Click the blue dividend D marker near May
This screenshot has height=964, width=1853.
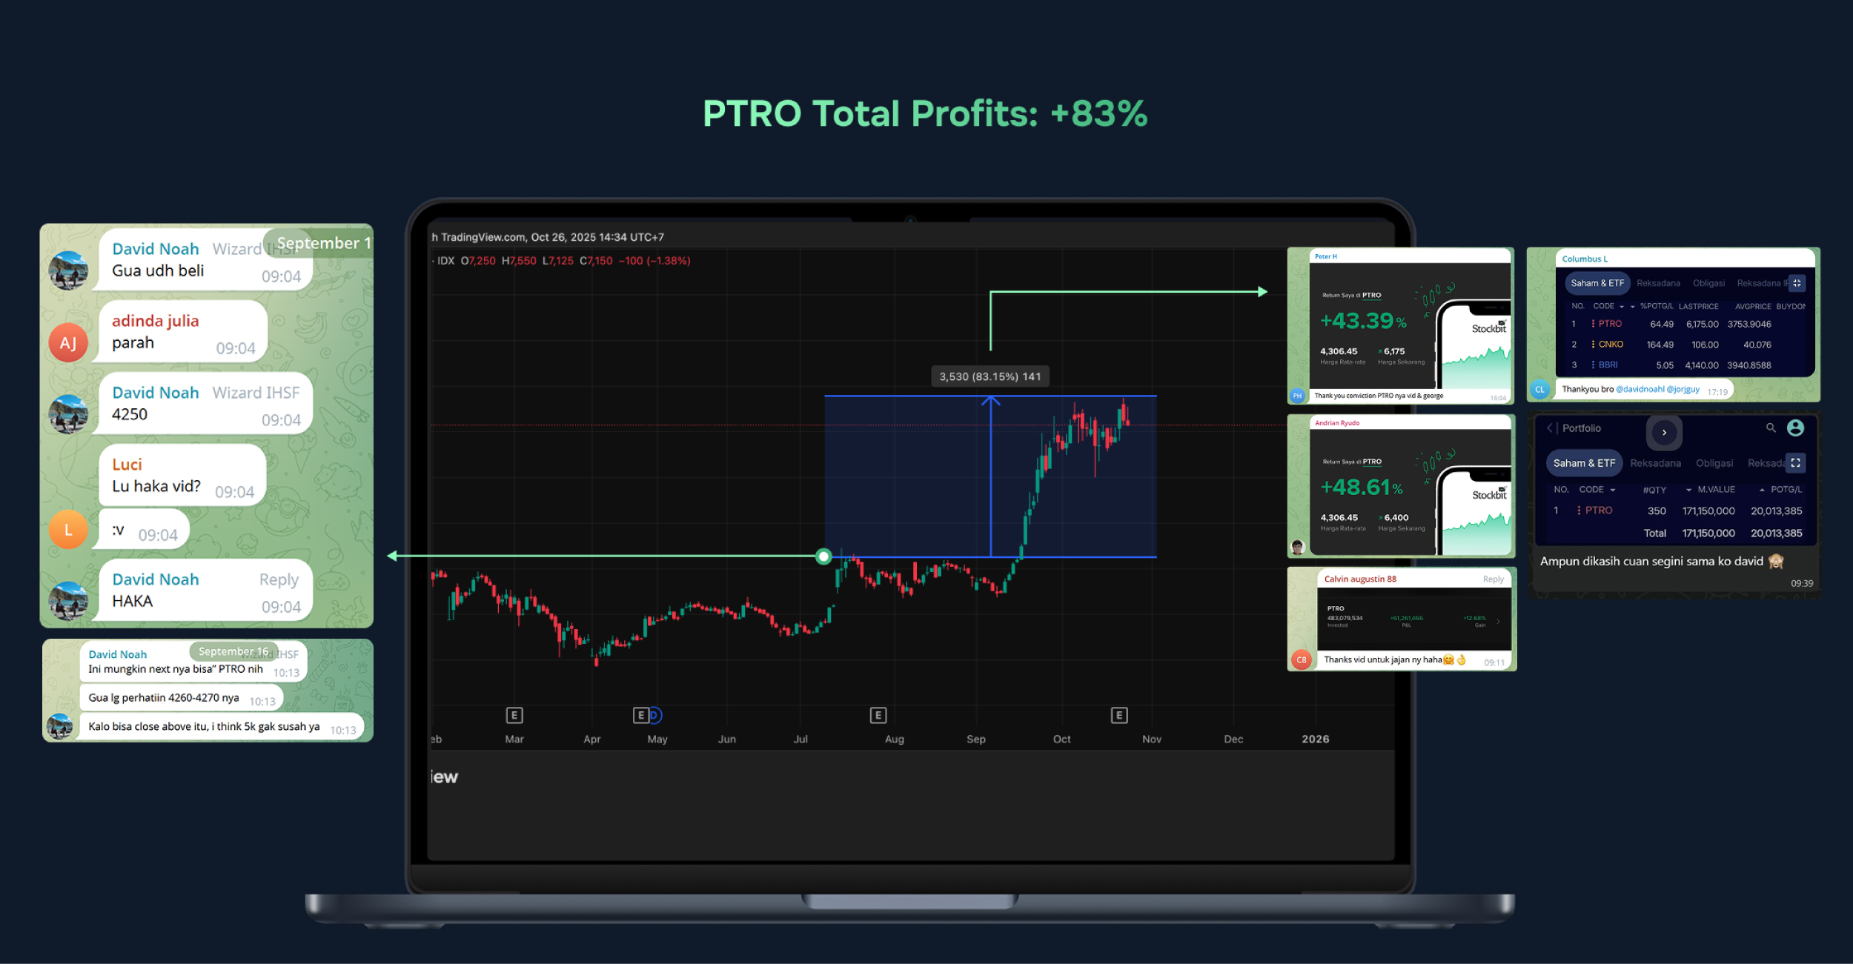[x=654, y=715]
